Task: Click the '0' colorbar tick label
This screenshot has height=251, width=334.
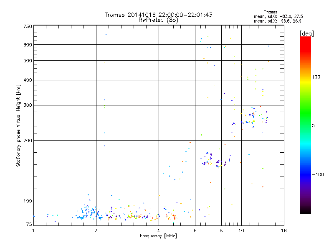Action: (313, 126)
